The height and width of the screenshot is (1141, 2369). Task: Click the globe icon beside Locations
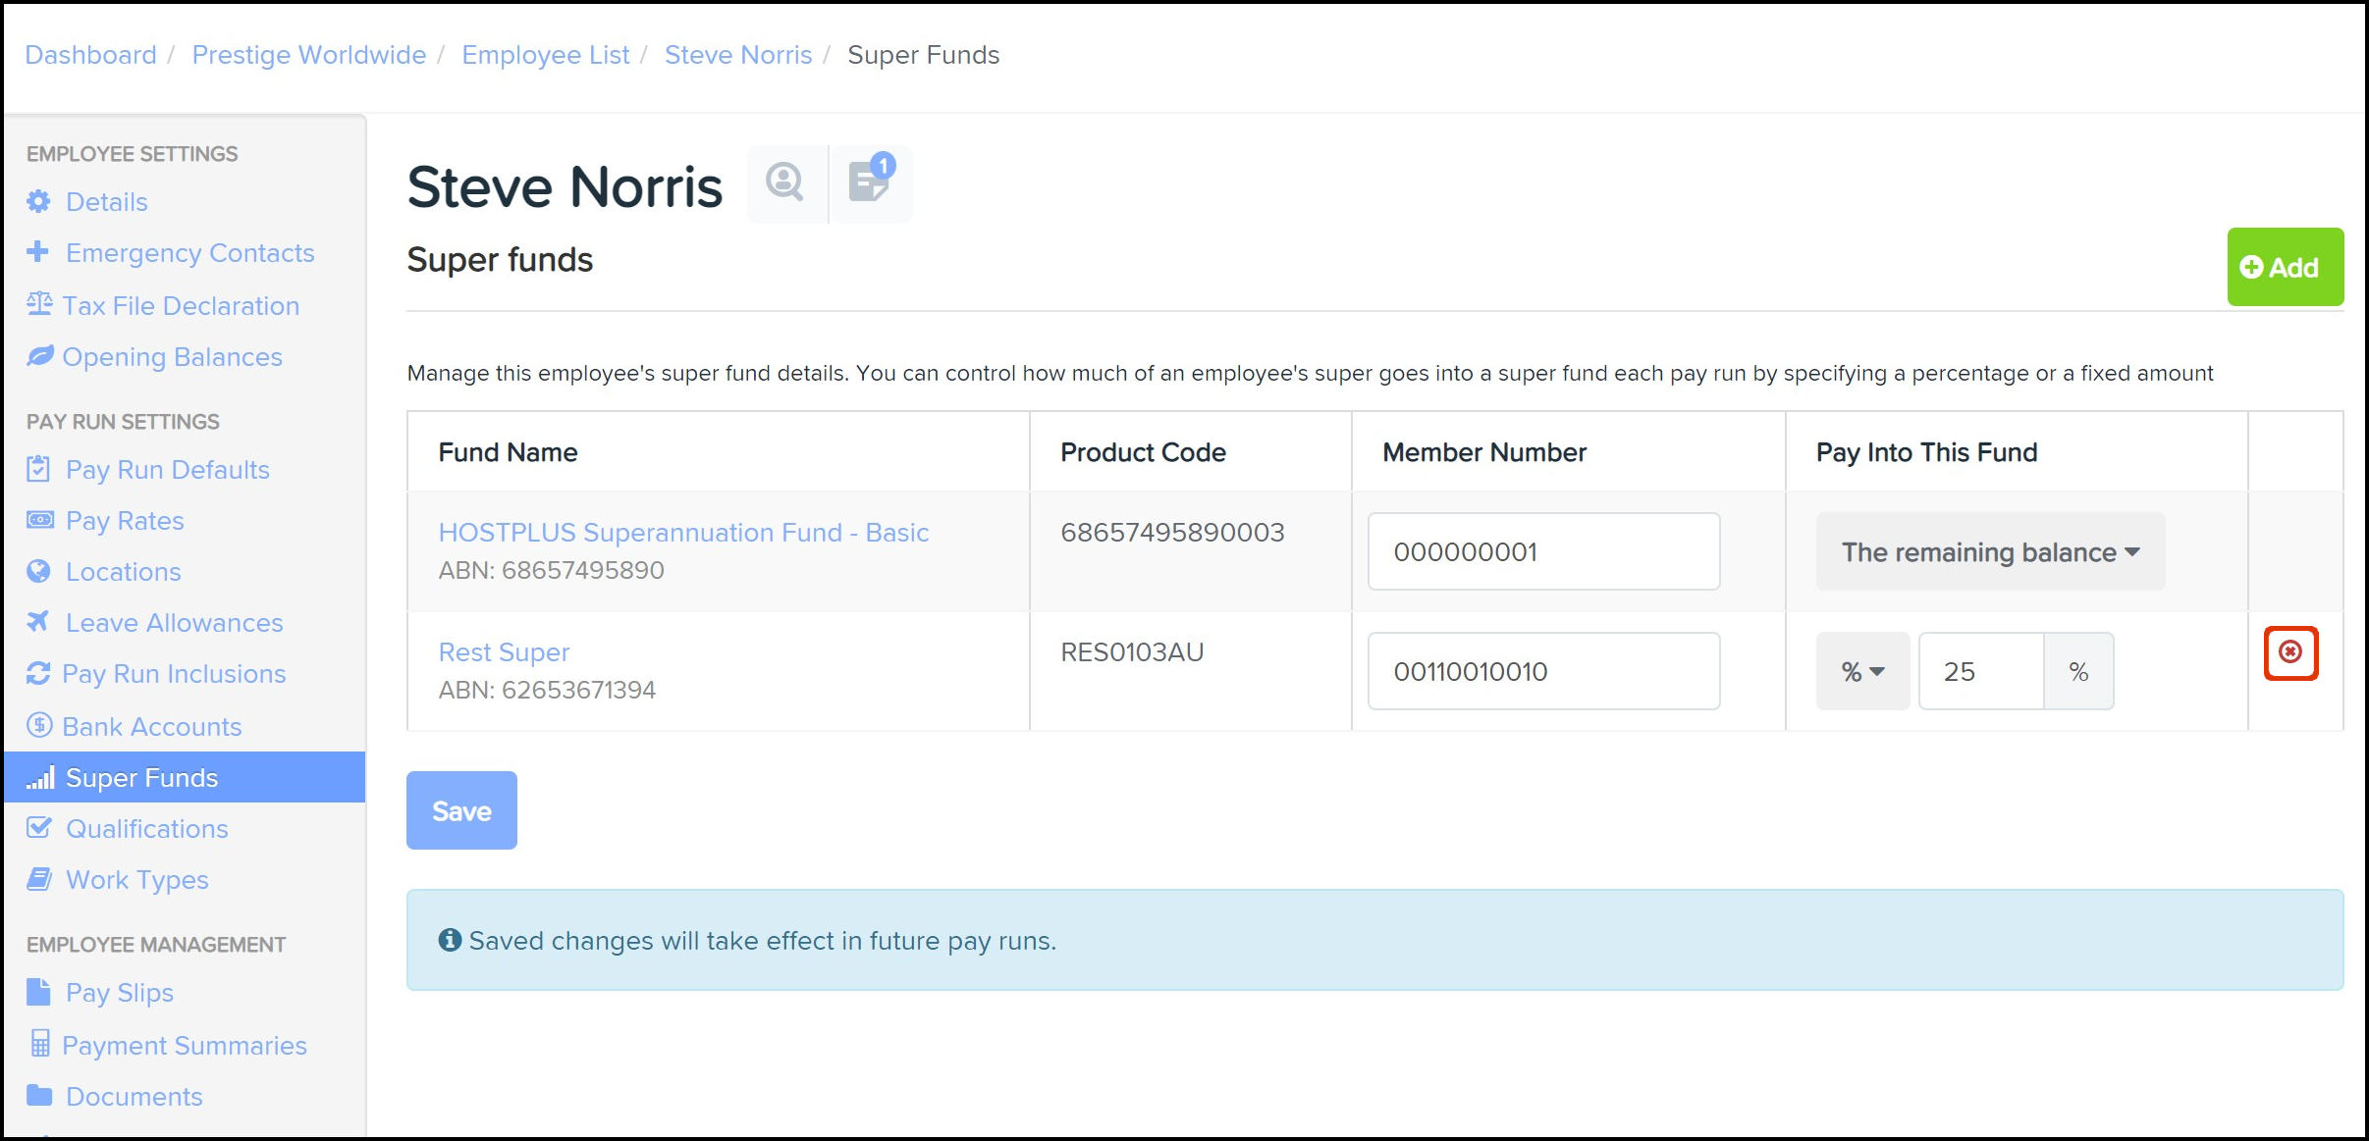click(x=38, y=571)
